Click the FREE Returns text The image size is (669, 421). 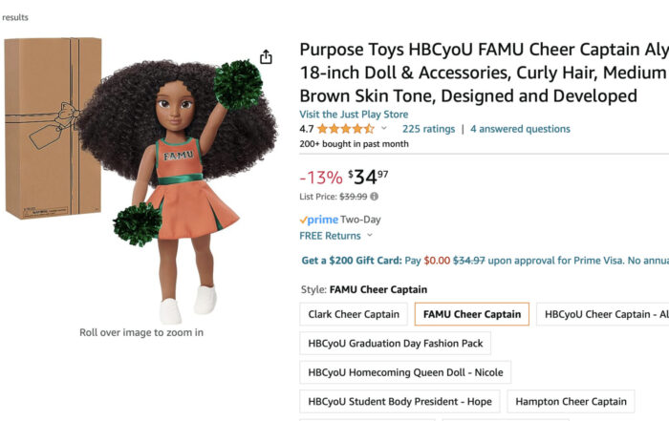coord(330,236)
